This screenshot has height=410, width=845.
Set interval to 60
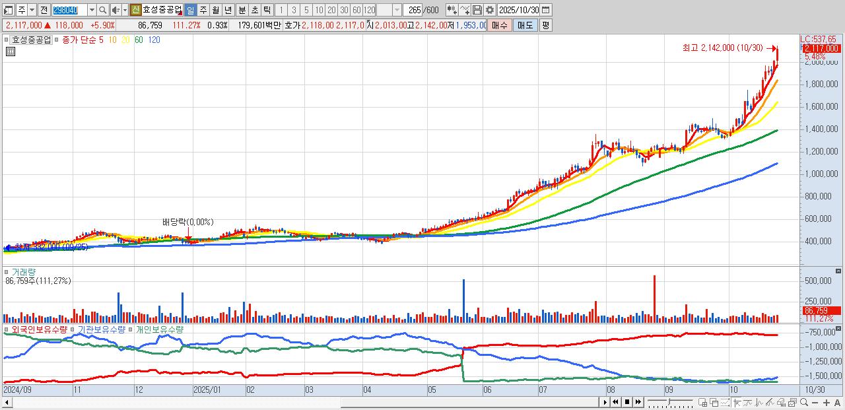tap(356, 10)
